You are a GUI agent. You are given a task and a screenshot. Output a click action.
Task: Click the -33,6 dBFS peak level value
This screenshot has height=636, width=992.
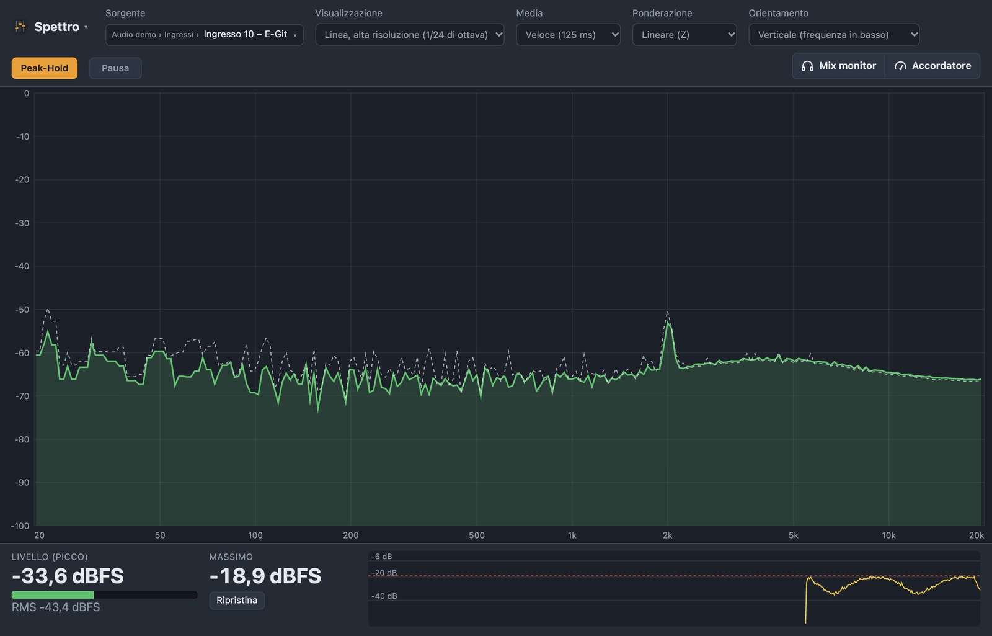click(x=68, y=576)
